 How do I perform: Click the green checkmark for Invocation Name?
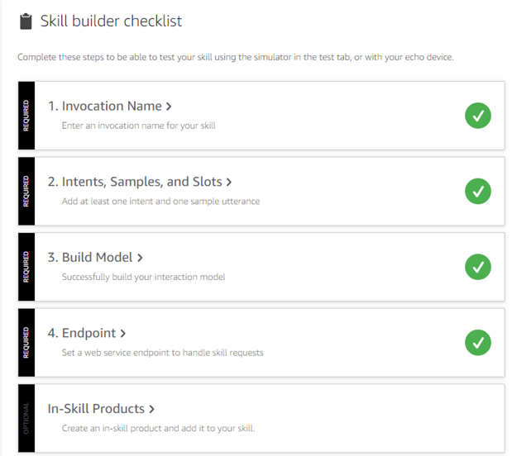point(477,116)
